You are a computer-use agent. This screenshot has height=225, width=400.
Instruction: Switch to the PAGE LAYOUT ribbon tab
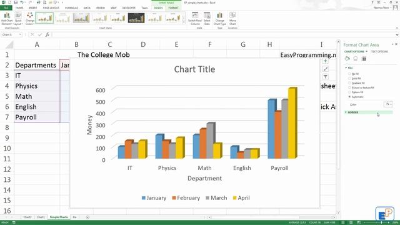click(x=51, y=7)
